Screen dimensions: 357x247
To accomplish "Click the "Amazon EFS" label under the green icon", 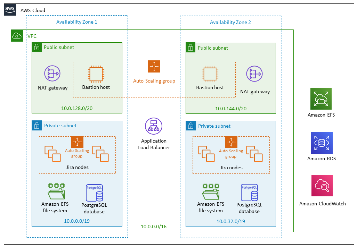I will pyautogui.click(x=321, y=115).
